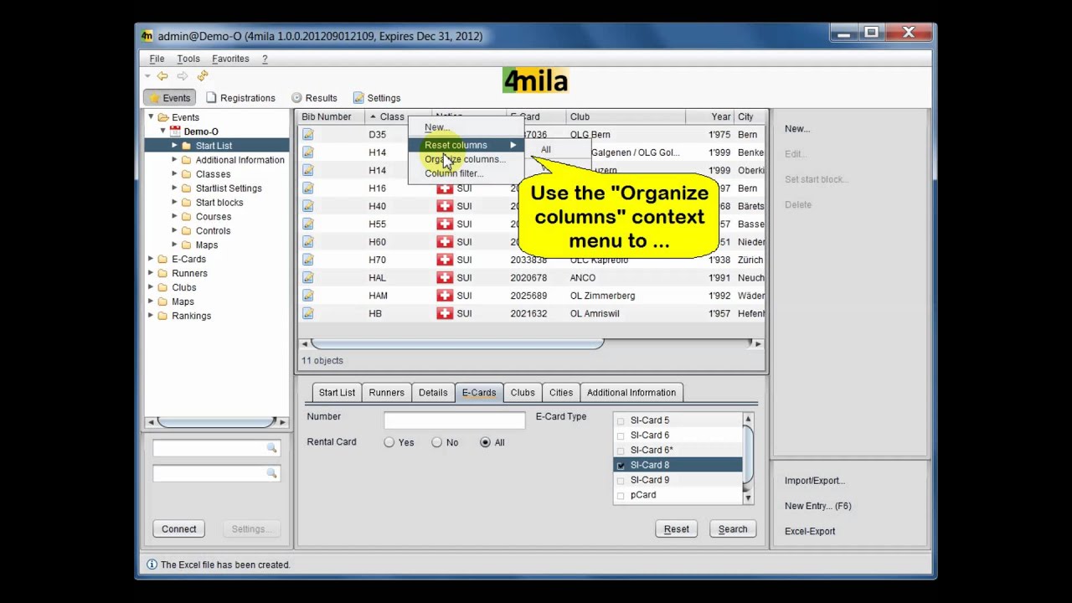This screenshot has height=603, width=1072.
Task: Expand the Rankings tree node
Action: [x=151, y=316]
